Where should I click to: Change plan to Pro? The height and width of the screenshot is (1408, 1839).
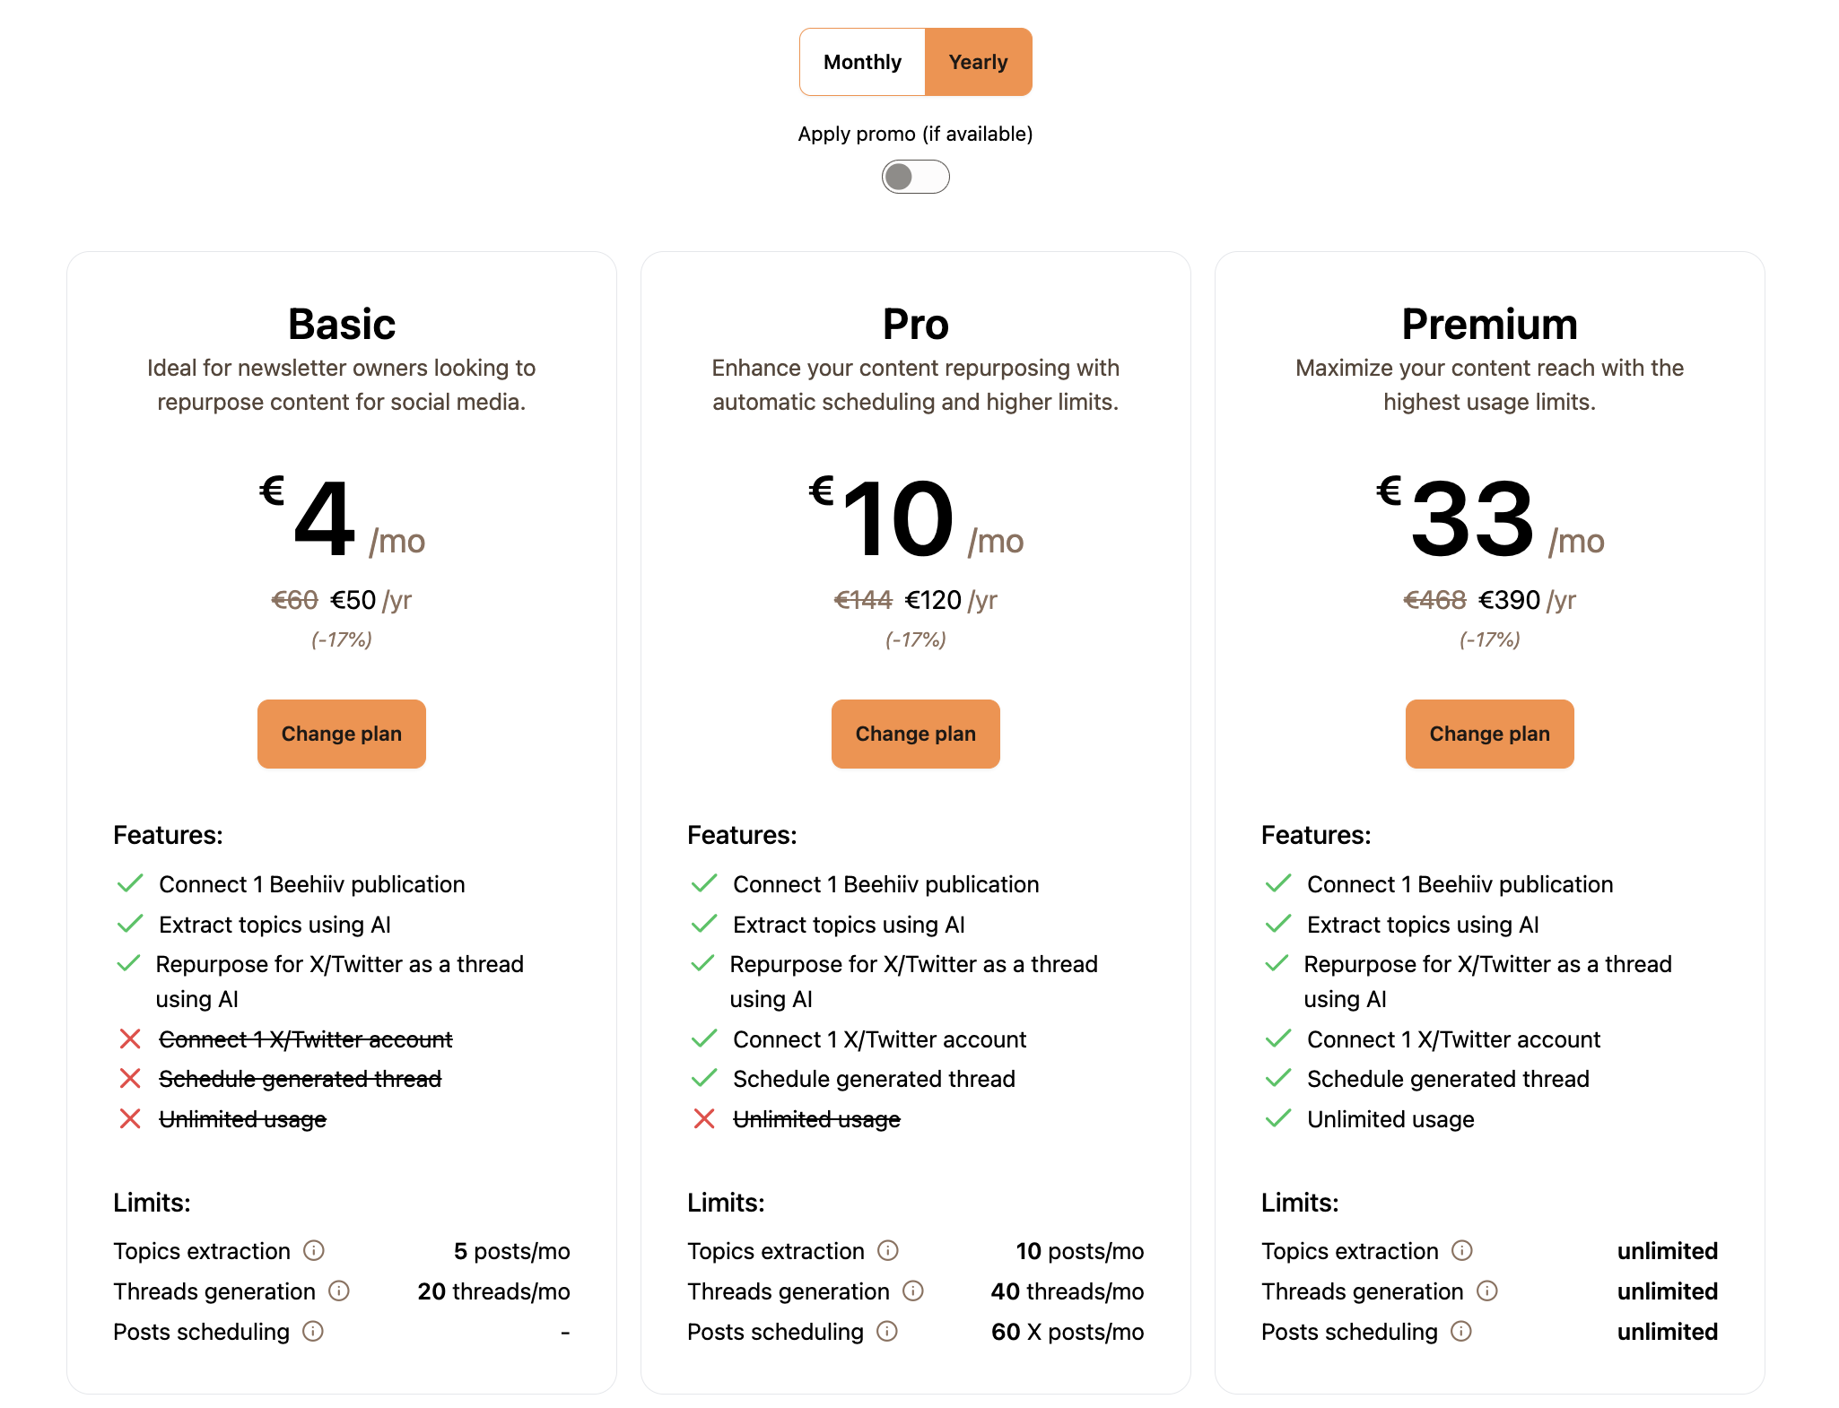[916, 734]
